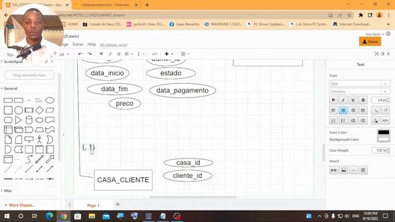The width and height of the screenshot is (395, 222).
Task: Open the pages menu with three dots
Action: point(70,205)
